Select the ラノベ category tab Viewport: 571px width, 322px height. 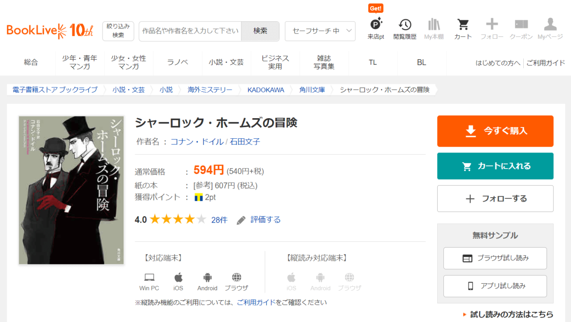178,62
